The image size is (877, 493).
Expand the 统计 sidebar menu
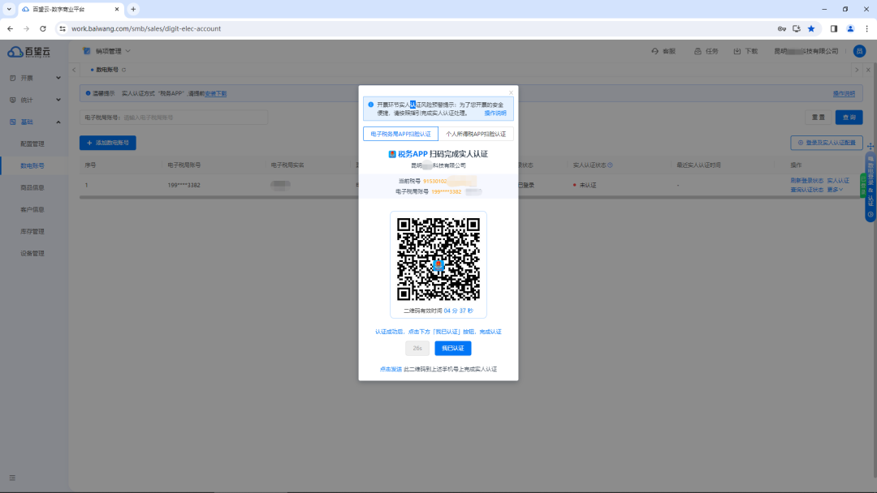(34, 100)
